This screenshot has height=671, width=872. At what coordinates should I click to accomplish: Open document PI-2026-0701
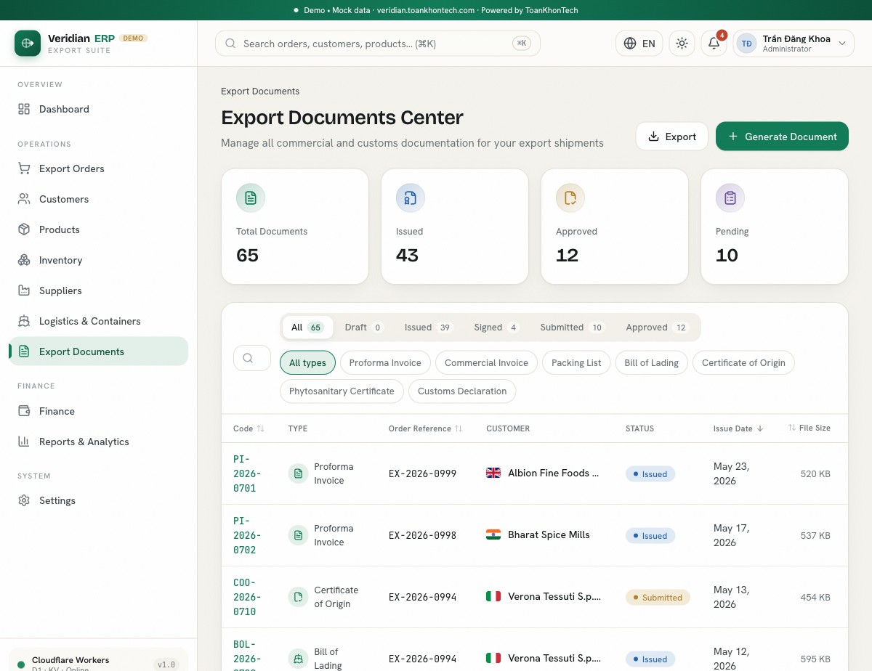[x=247, y=473]
